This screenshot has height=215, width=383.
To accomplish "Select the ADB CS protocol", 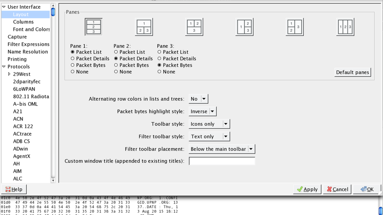I will 21,141.
